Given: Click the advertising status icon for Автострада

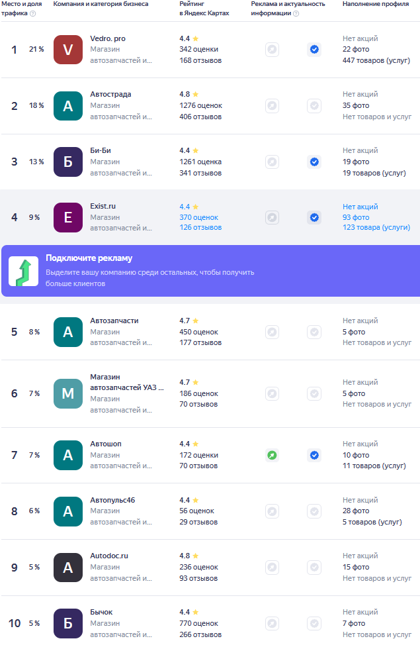Looking at the screenshot, I should point(272,106).
